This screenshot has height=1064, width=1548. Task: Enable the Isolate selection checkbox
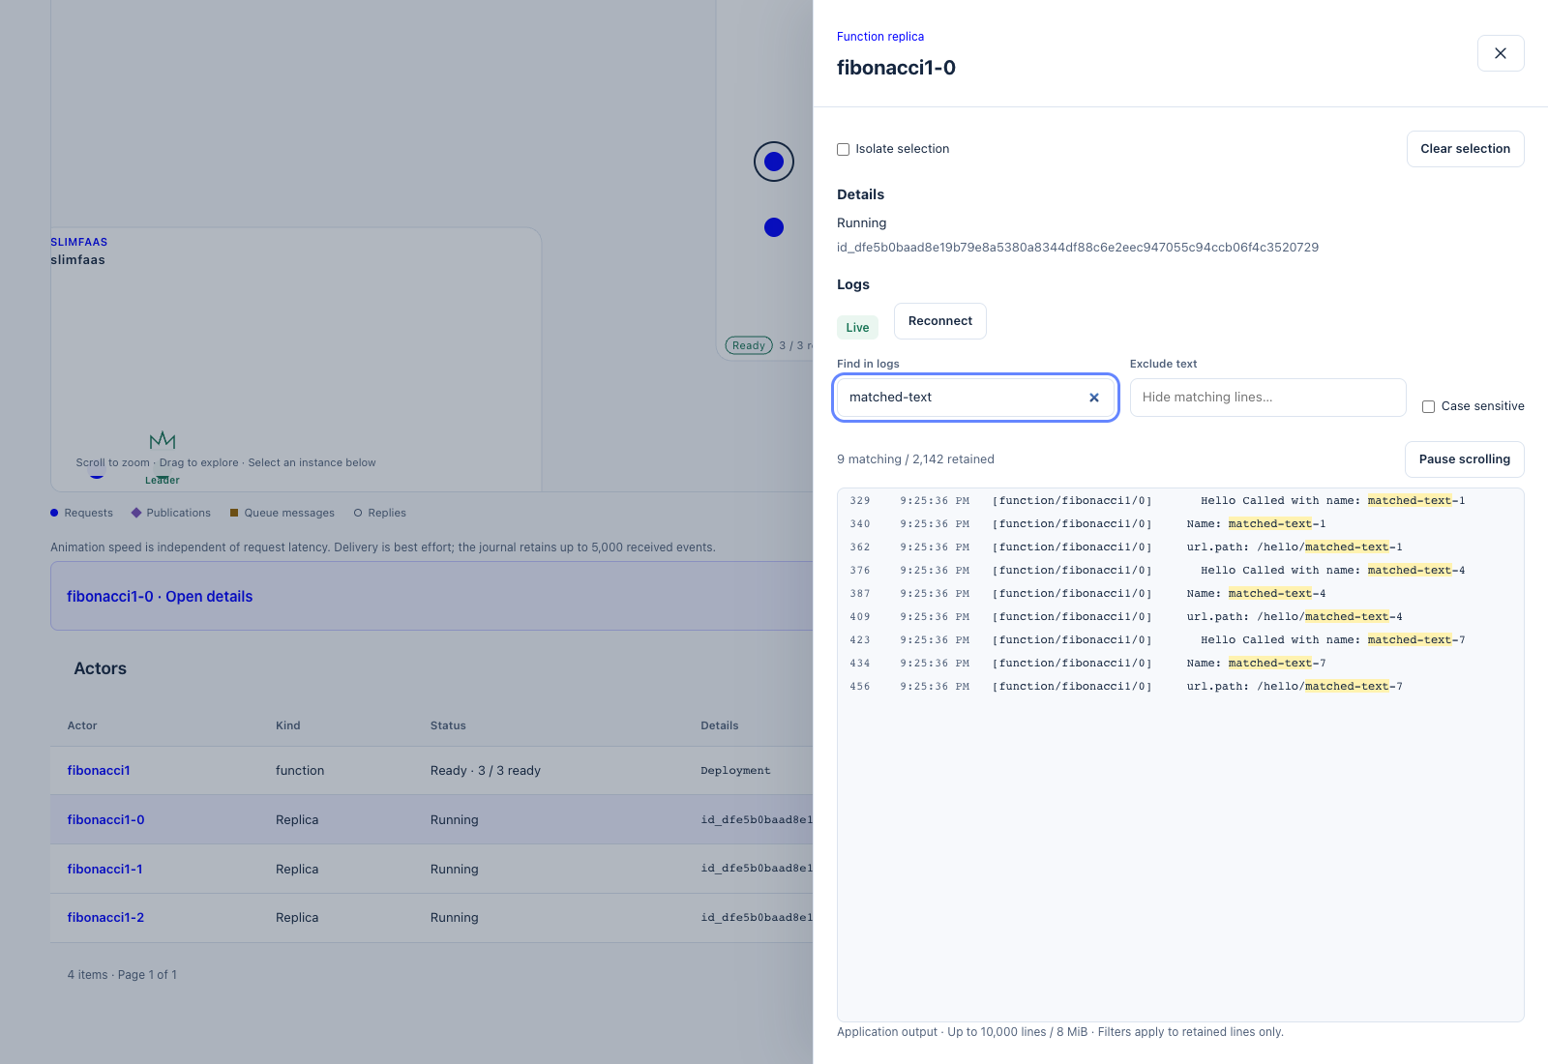coord(844,149)
